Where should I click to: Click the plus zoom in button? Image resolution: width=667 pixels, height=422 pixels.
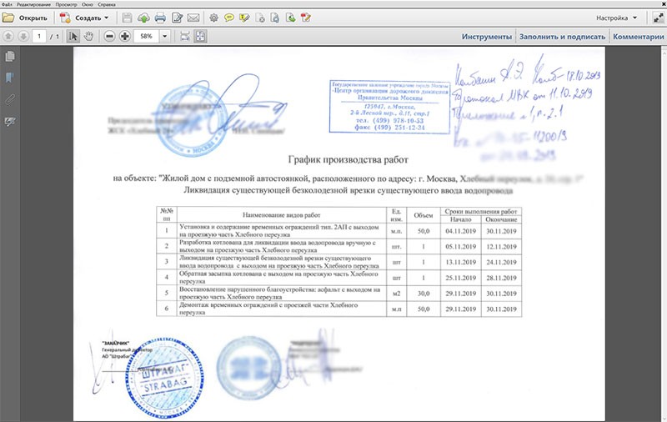pos(124,37)
